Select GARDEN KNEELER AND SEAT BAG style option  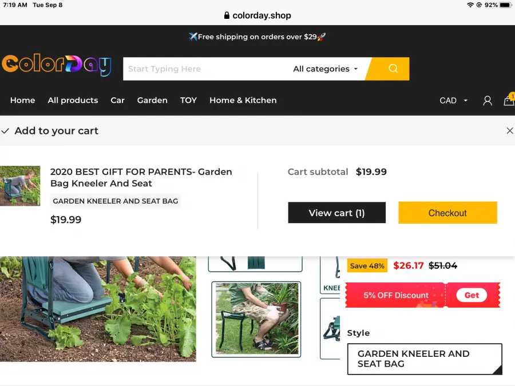click(425, 359)
